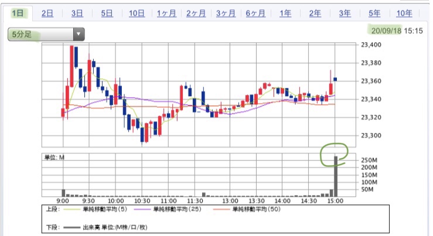
Task: Click the 単純移動平均(25) legend entry
Action: coord(178,209)
